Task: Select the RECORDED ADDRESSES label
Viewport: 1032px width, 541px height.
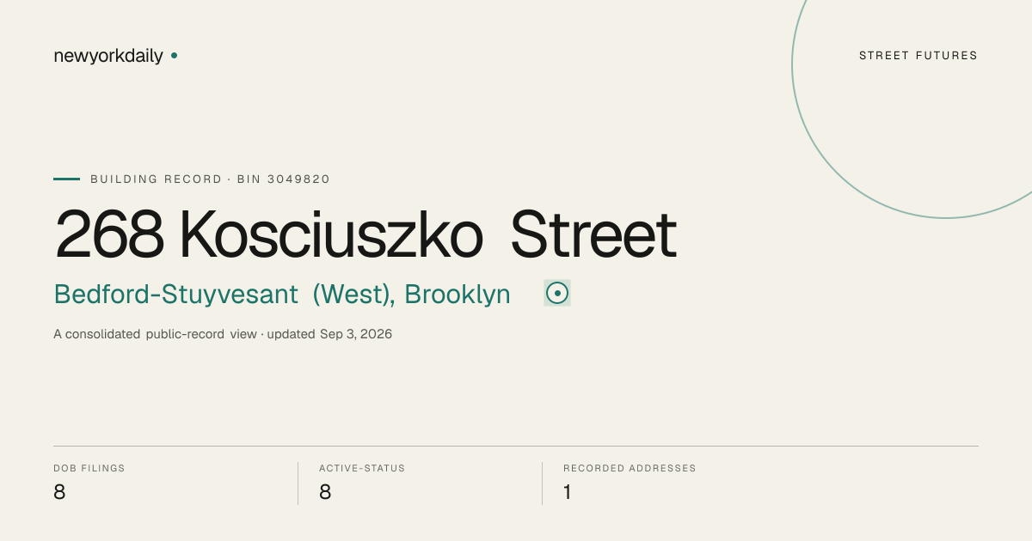Action: tap(630, 468)
